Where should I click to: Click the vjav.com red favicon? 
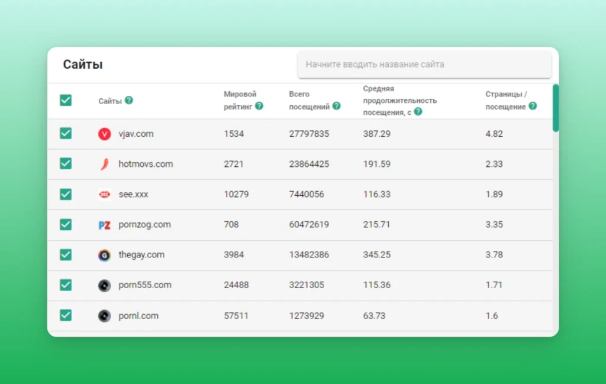[x=104, y=134]
